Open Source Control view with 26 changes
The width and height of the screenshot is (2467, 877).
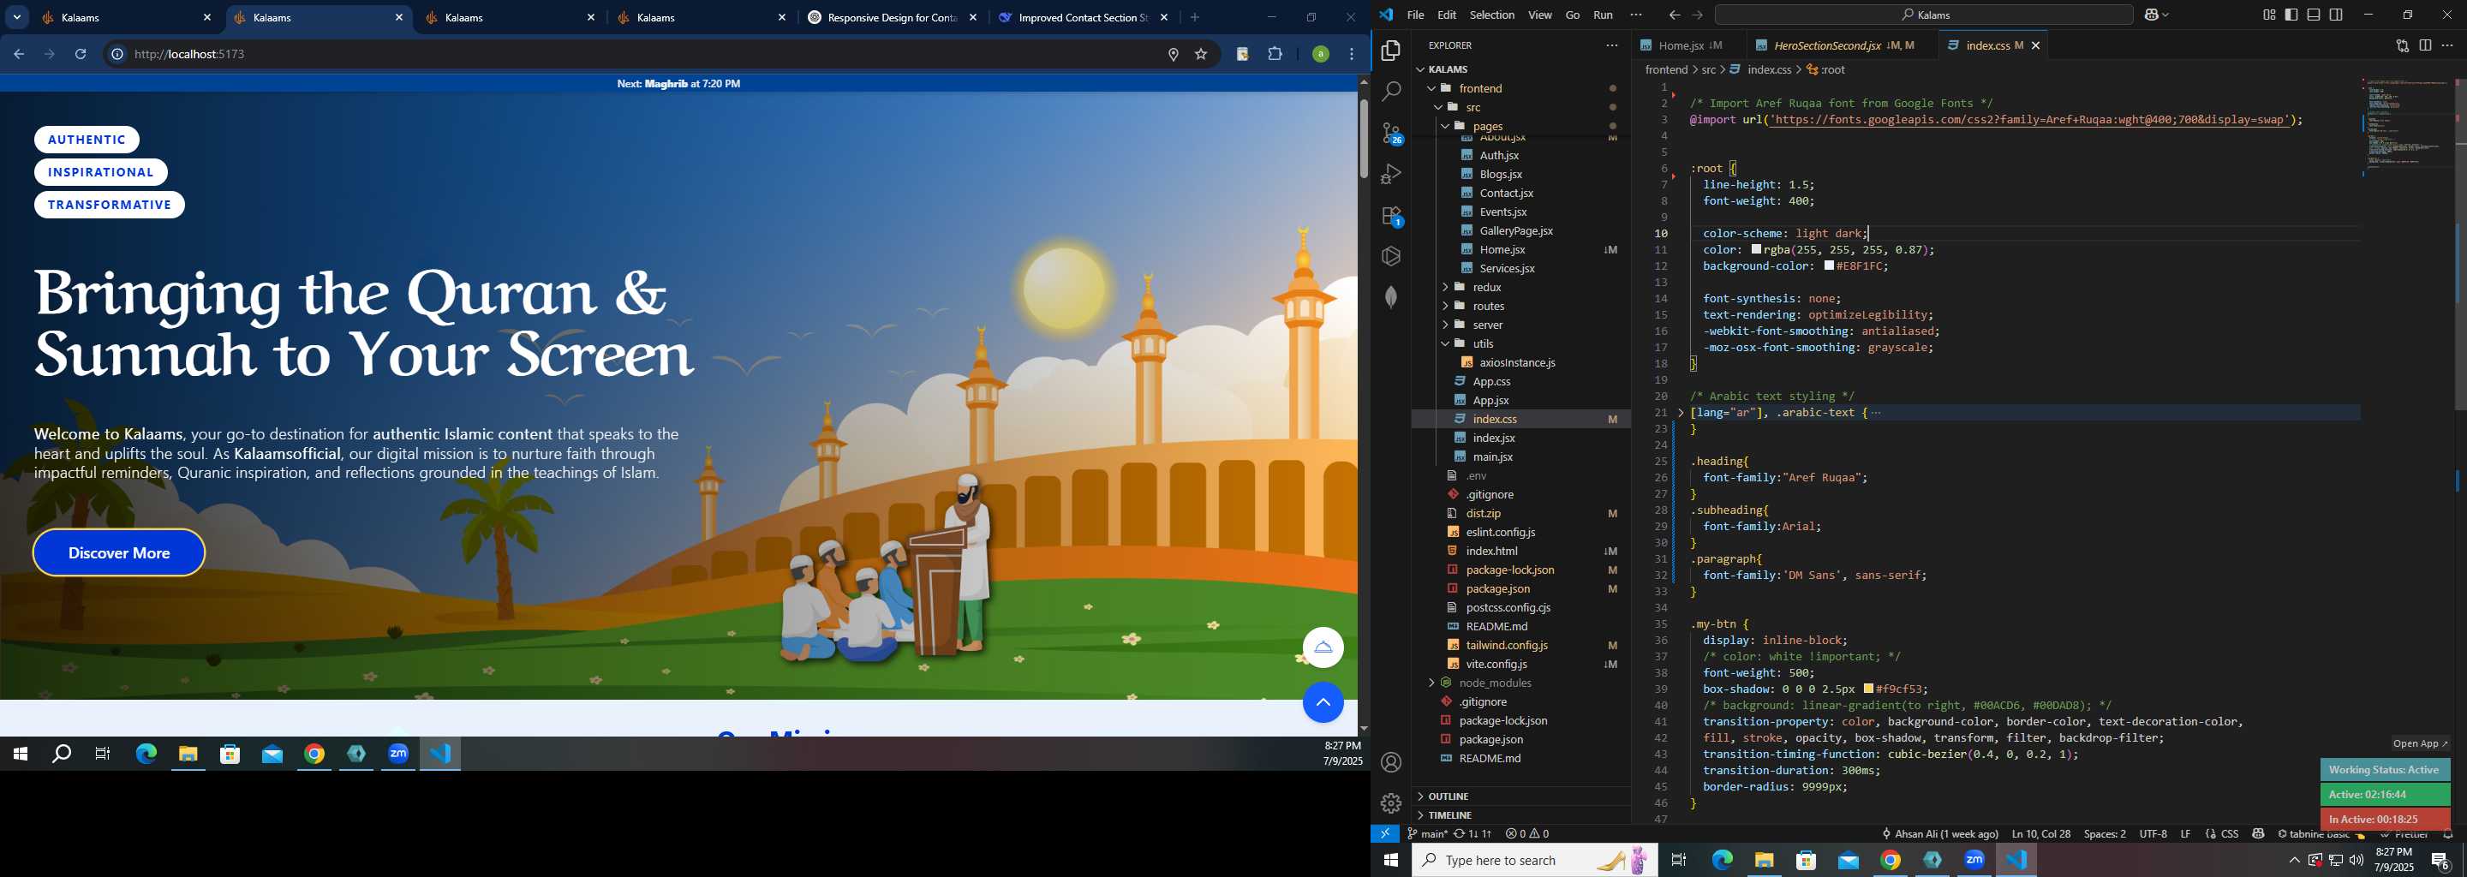pos(1391,133)
